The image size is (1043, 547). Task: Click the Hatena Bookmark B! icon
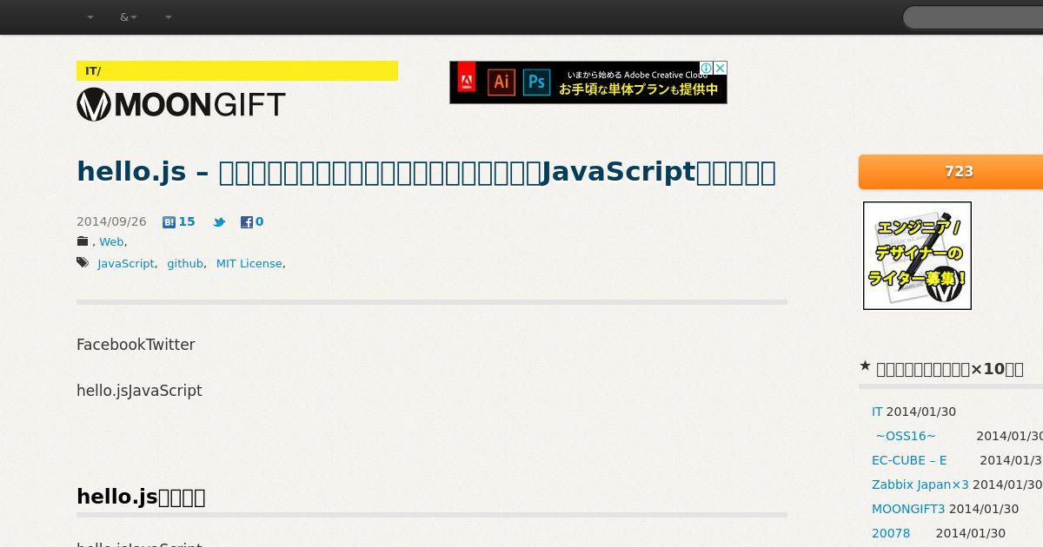169,222
